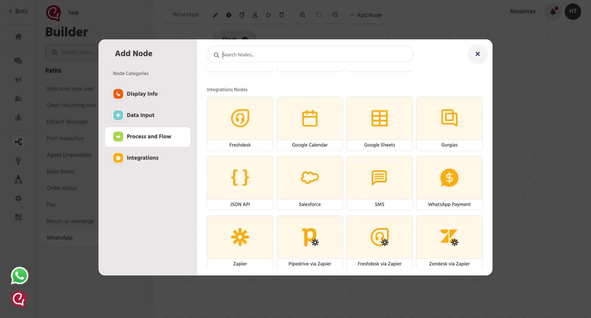Screen dimensions: 591x318
Task: Select the Pipedrive via Zapier node
Action: tap(310, 242)
